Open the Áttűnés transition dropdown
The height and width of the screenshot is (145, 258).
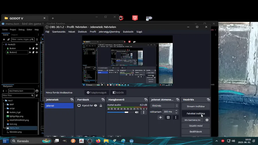coord(164,106)
